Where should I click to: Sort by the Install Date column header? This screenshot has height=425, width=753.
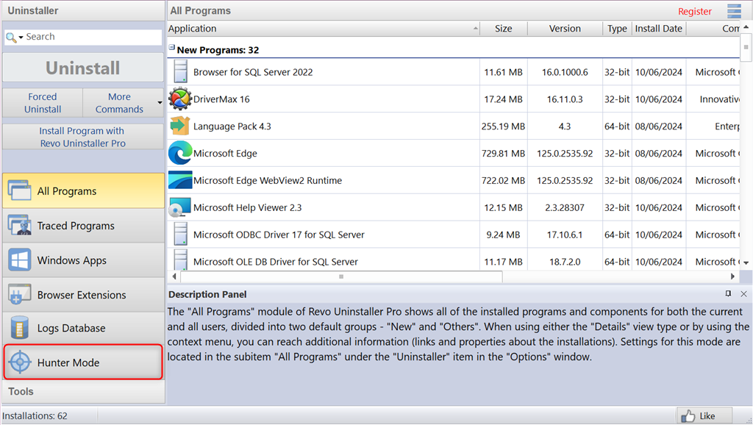point(659,29)
